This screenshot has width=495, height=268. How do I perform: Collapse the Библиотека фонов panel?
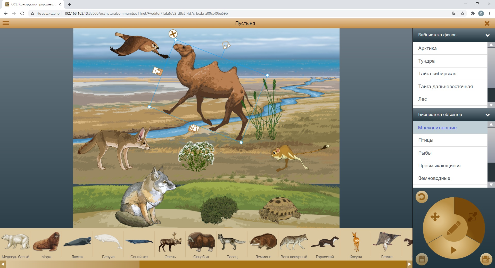pos(487,35)
